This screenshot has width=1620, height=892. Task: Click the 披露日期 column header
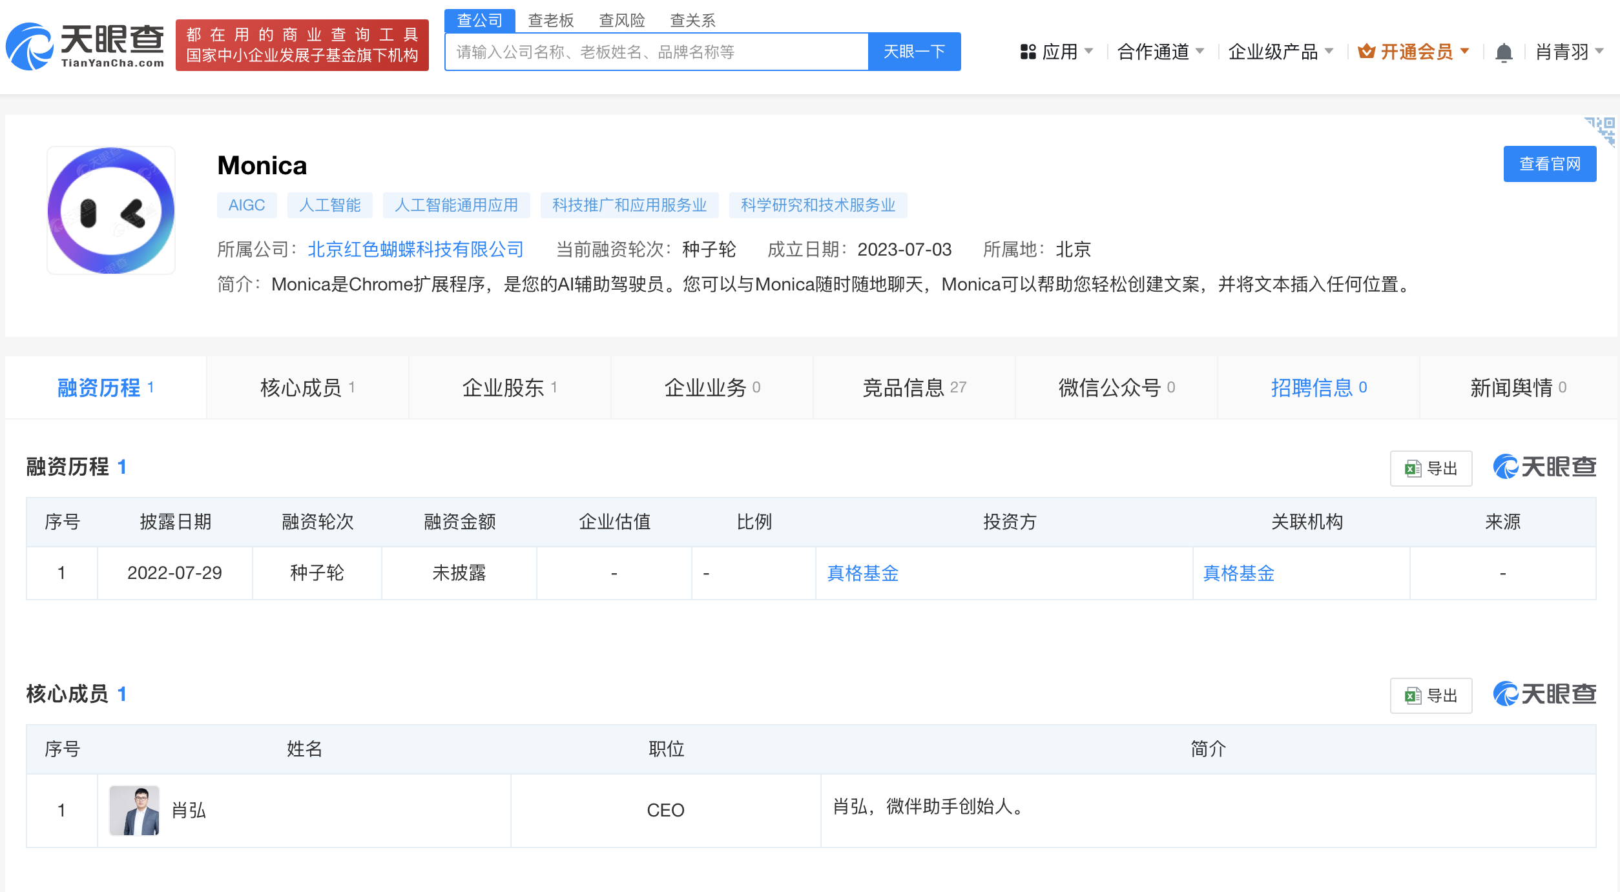[x=176, y=522]
